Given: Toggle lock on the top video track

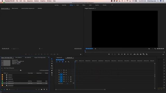Looking at the screenshot, I should click(x=59, y=70).
